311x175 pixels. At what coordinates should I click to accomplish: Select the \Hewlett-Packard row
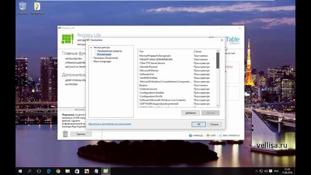coord(177,67)
